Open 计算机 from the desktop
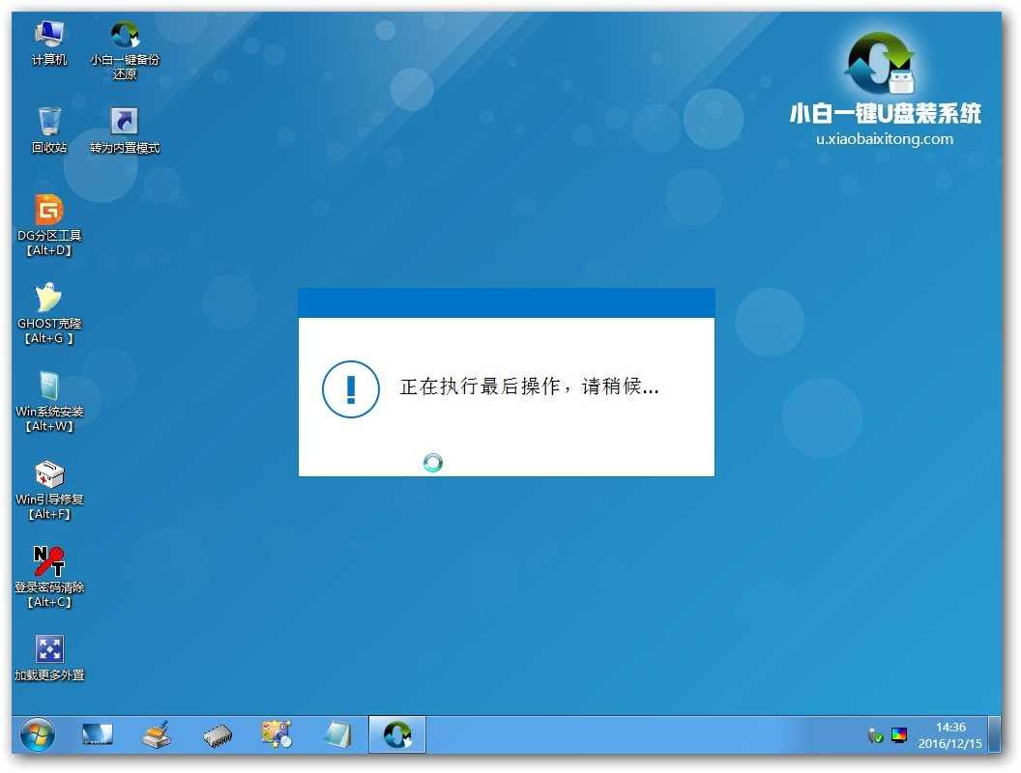1021x773 pixels. click(x=48, y=34)
